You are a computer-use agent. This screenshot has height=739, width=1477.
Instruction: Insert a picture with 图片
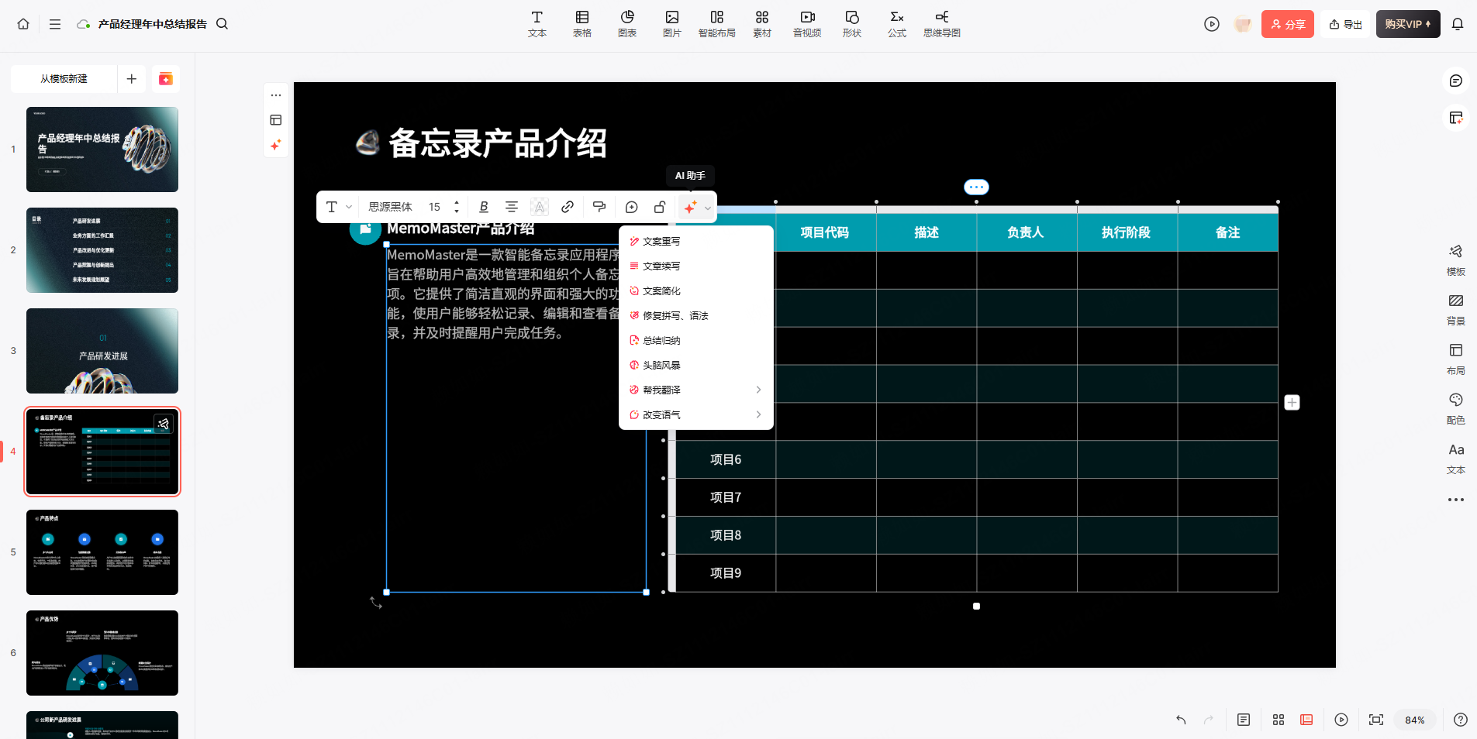(672, 24)
